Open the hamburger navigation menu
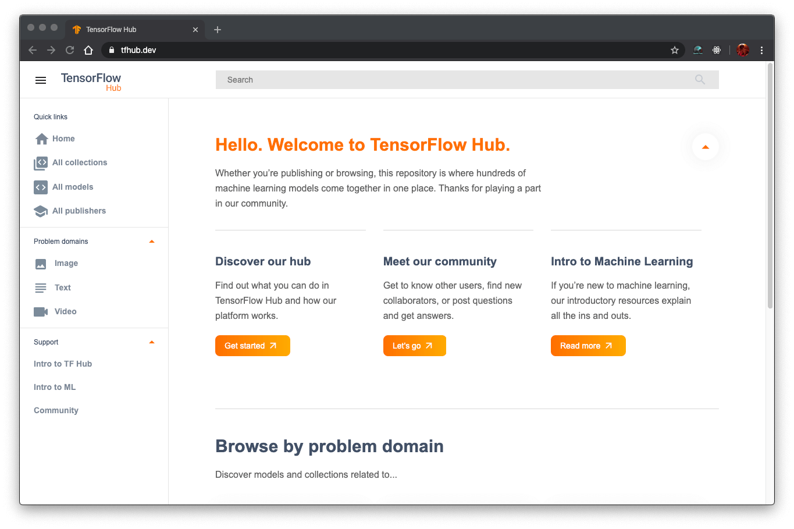The height and width of the screenshot is (529, 794). [40, 80]
